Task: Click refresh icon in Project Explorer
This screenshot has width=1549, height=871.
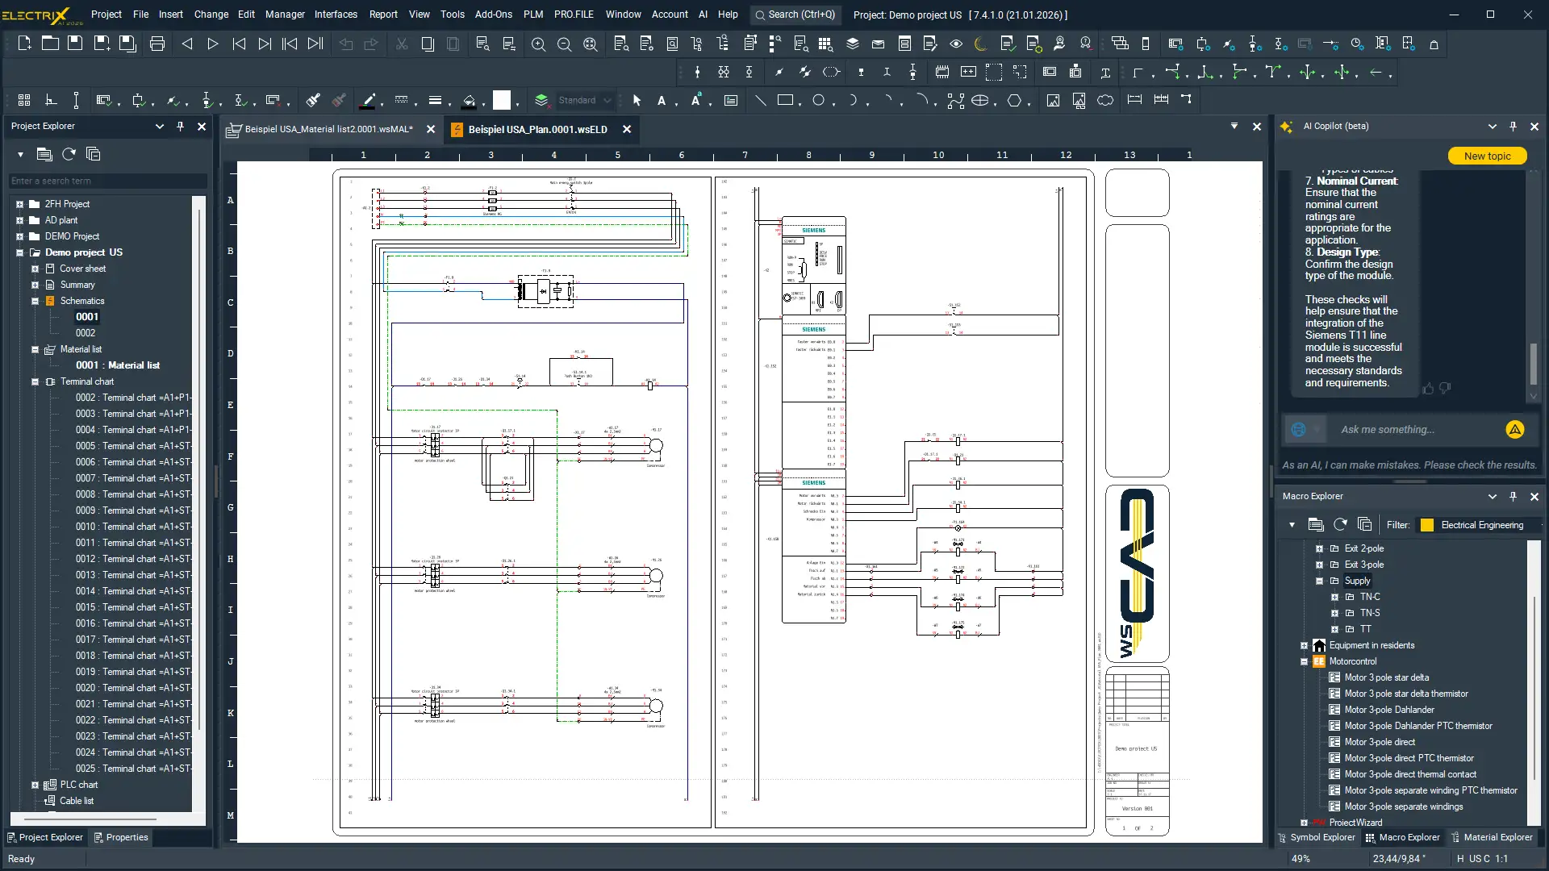Action: (x=69, y=154)
